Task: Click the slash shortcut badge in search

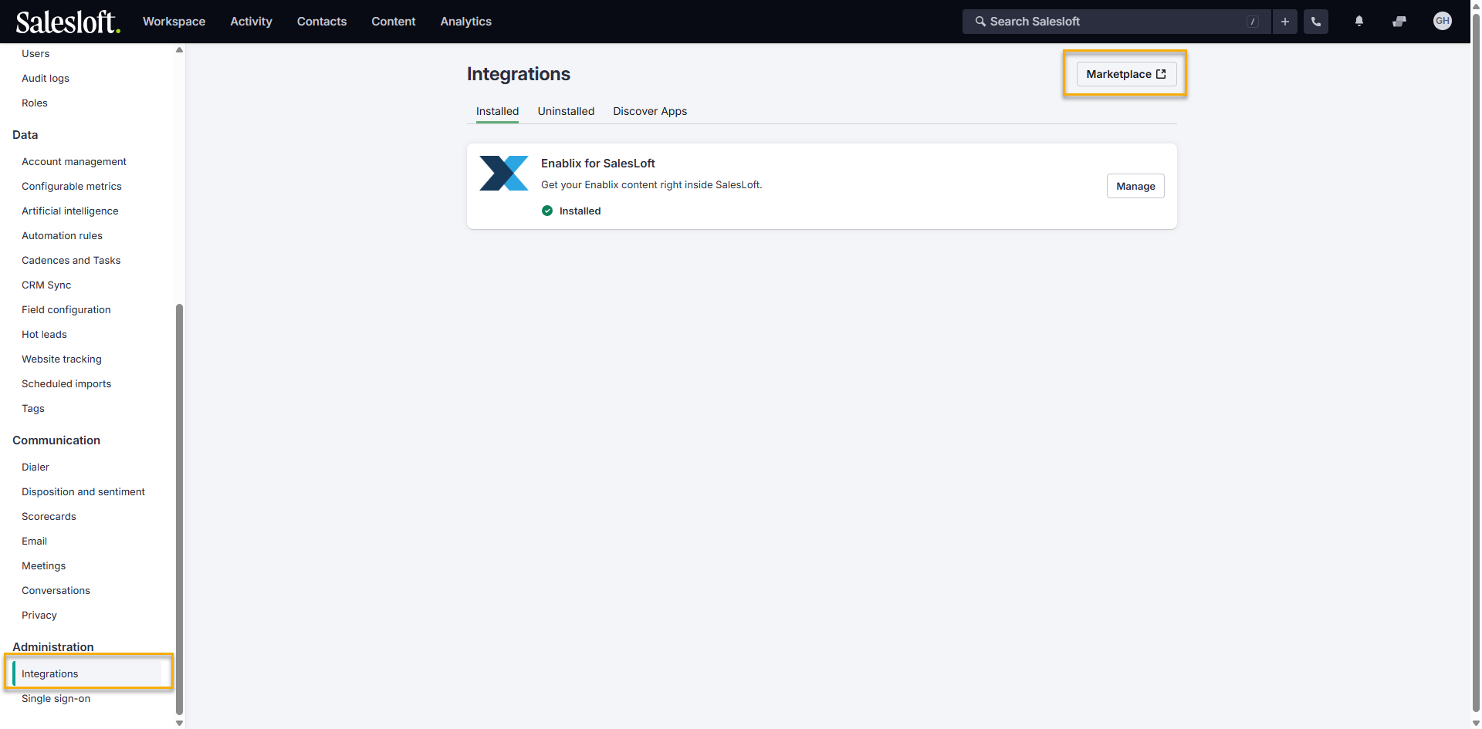Action: click(1253, 22)
